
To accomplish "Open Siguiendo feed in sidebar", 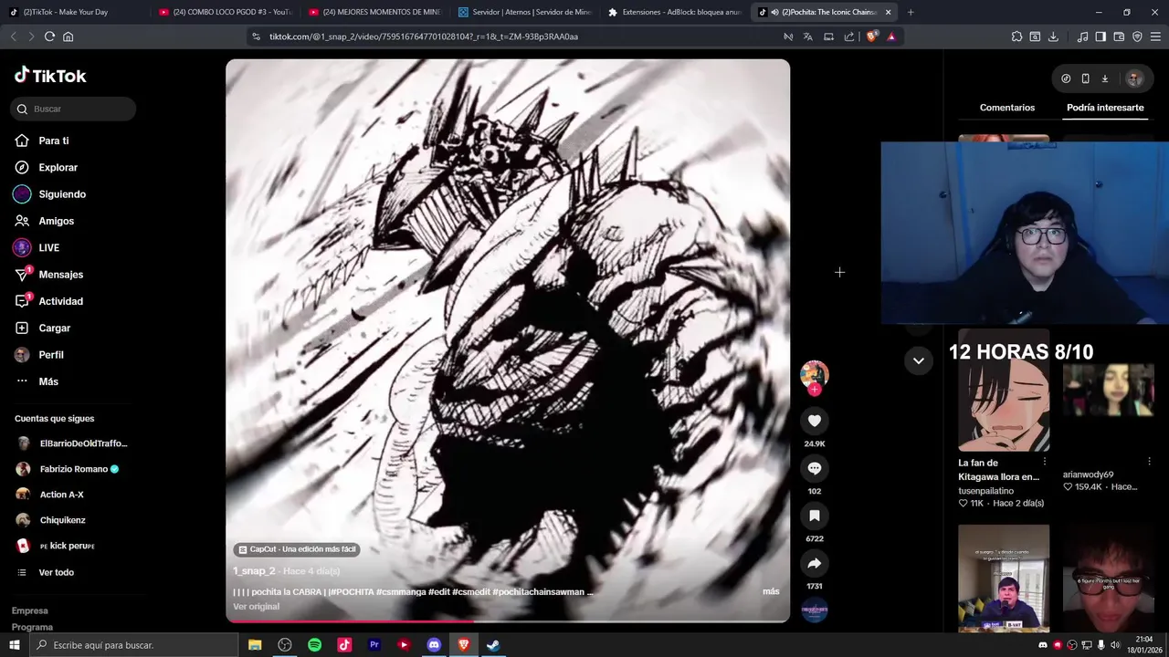I will pos(62,194).
